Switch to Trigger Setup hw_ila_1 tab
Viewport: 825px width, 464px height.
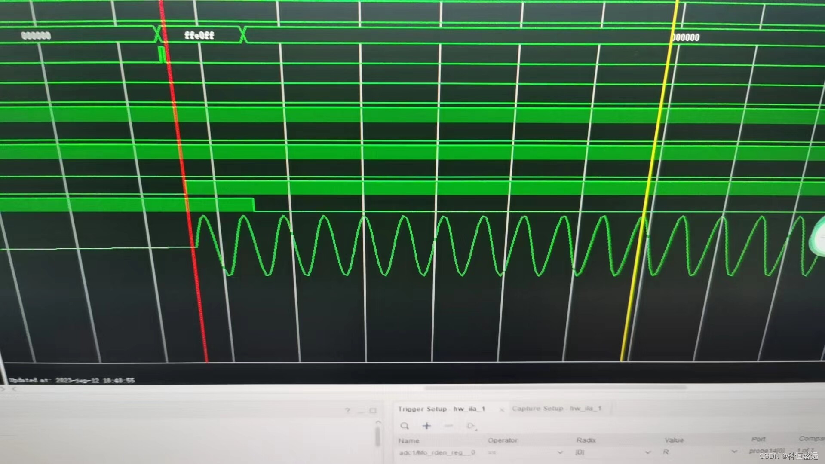coord(442,409)
